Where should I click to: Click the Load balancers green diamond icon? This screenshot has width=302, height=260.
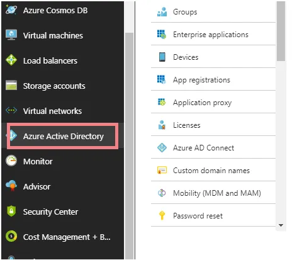coord(11,60)
